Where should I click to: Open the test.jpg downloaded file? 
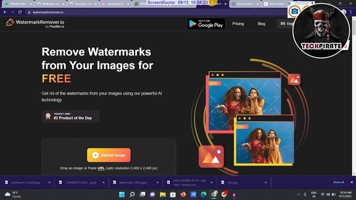tap(233, 183)
